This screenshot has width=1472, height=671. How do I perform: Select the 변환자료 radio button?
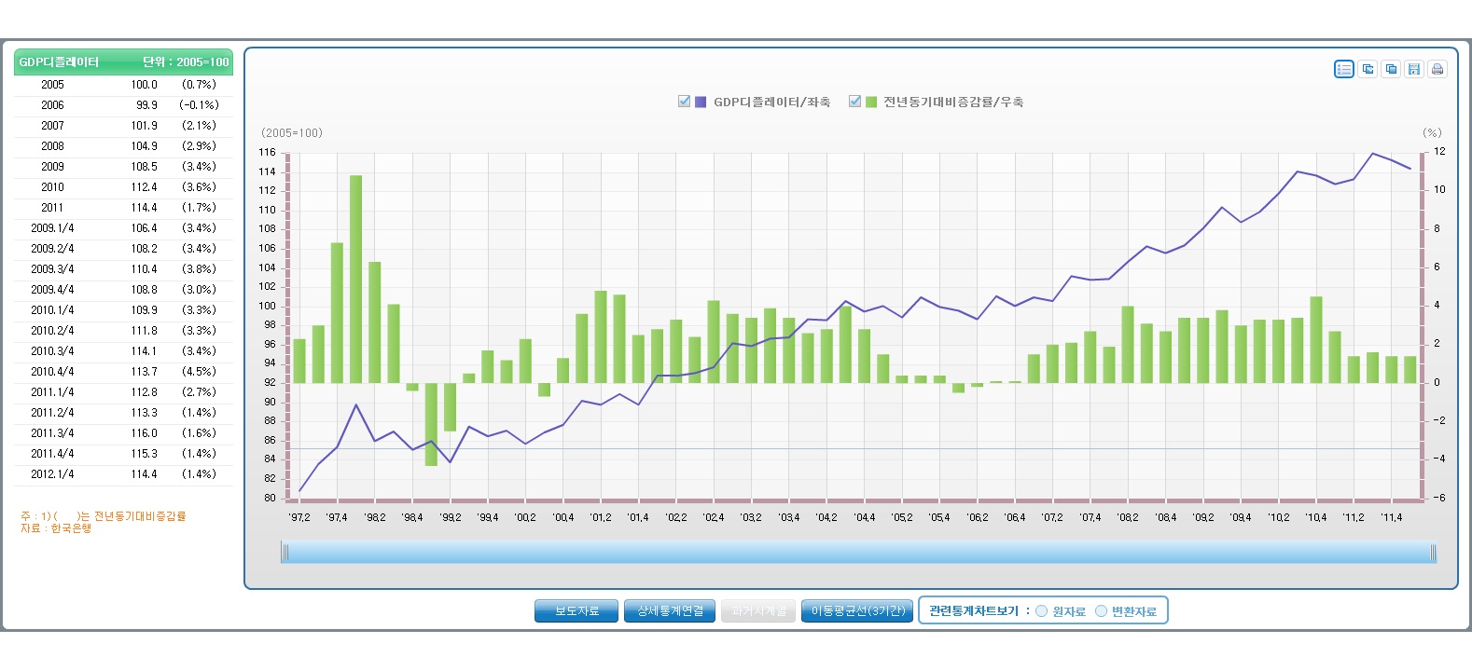1101,611
